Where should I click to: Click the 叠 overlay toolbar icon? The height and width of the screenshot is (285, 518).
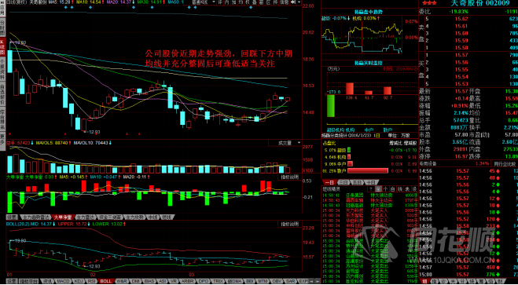[x=255, y=2]
